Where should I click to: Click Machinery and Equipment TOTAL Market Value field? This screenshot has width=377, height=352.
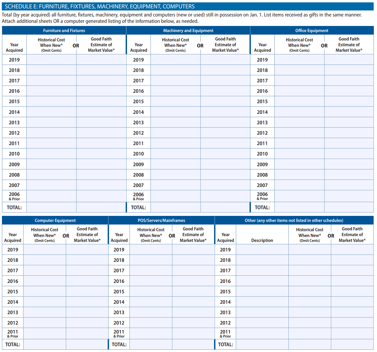pyautogui.click(x=225, y=207)
